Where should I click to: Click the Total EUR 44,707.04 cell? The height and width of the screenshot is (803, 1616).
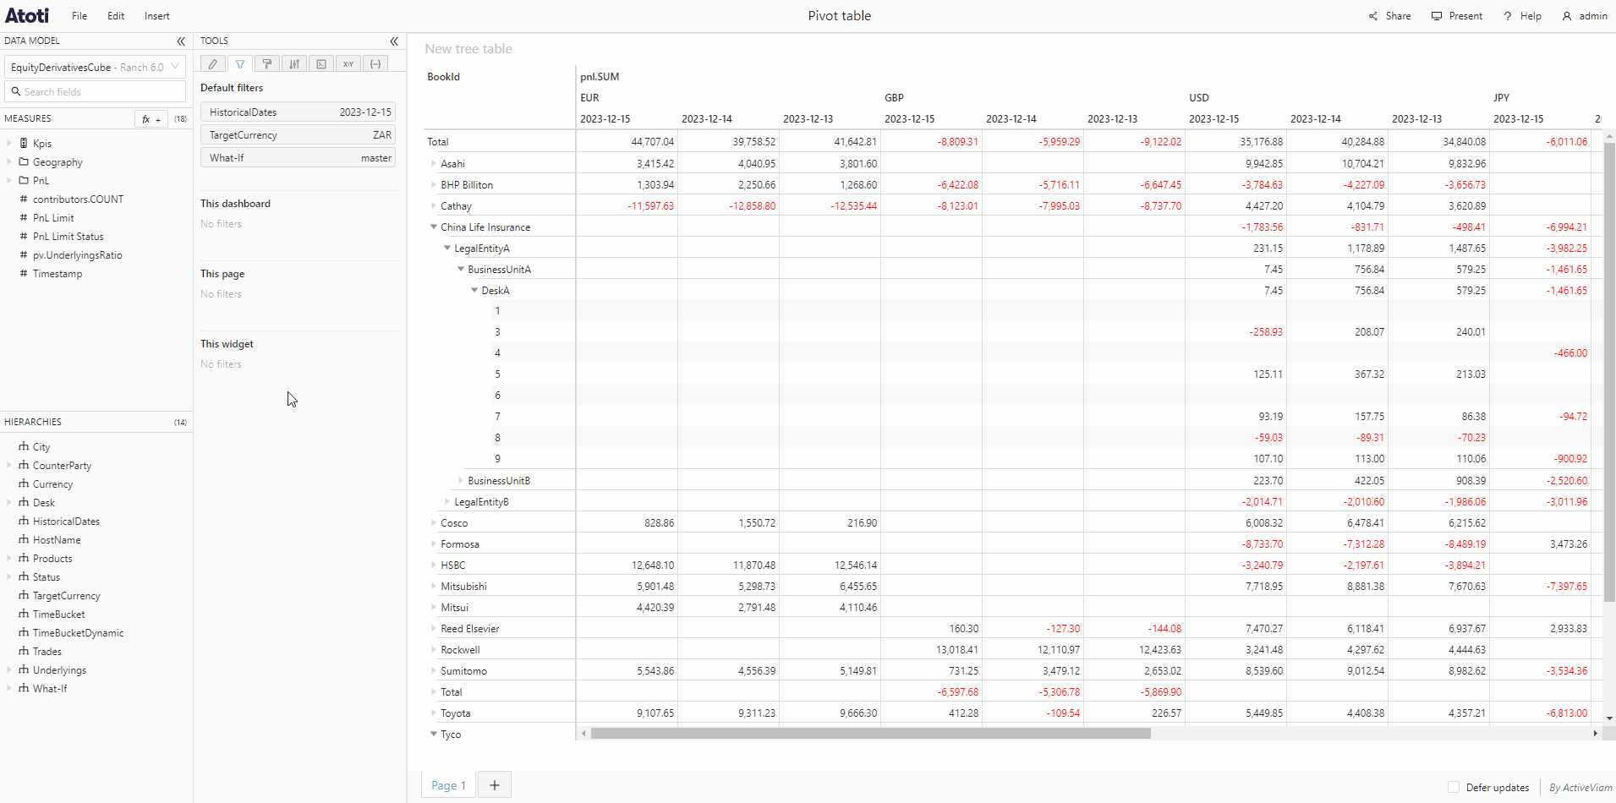pos(627,141)
